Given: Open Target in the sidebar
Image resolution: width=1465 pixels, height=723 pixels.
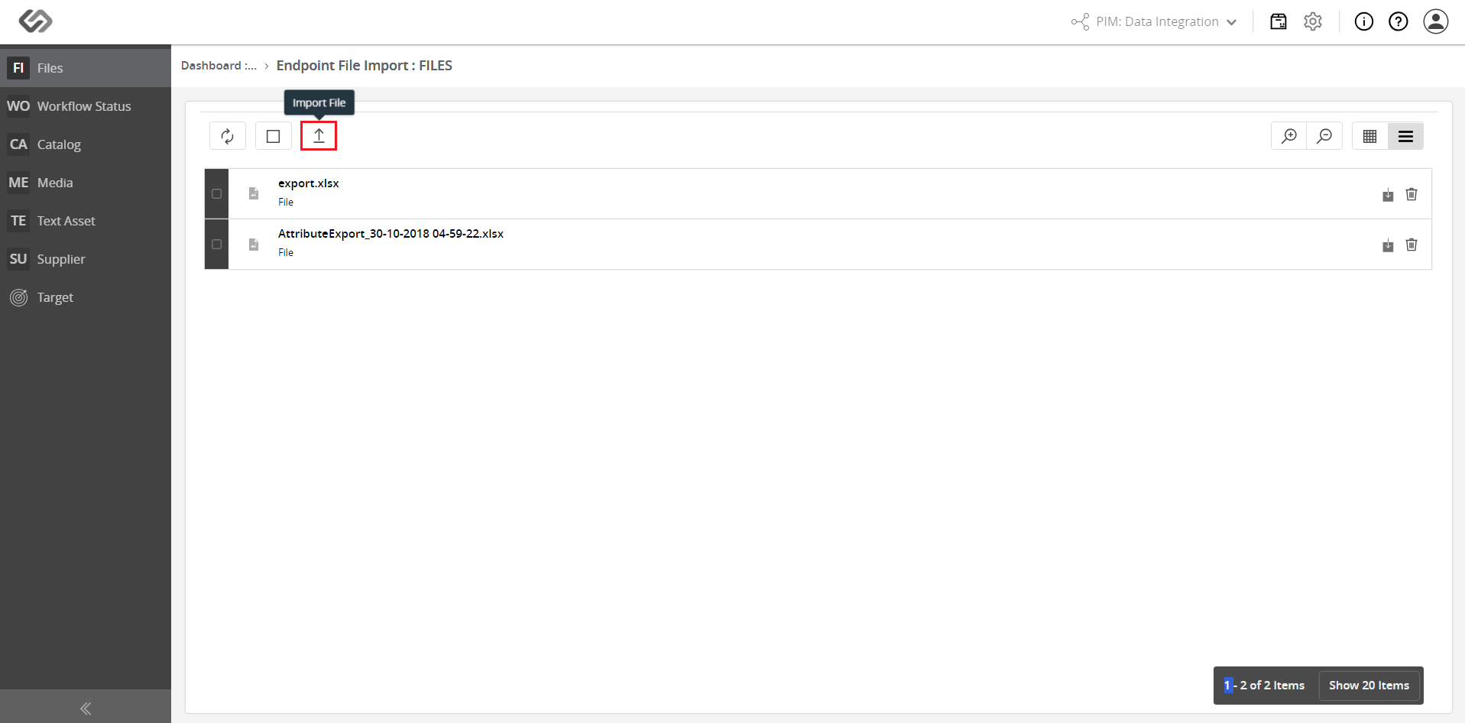Looking at the screenshot, I should (x=86, y=297).
